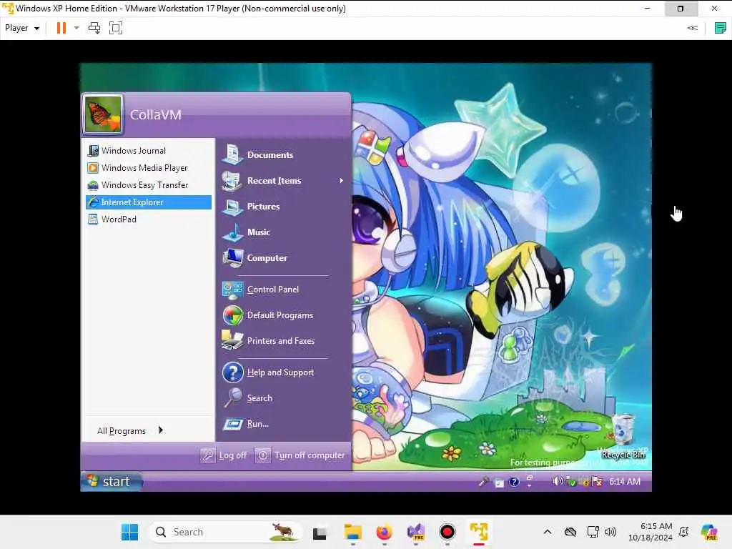Click the CollaVM butterfly user picture

[x=103, y=114]
